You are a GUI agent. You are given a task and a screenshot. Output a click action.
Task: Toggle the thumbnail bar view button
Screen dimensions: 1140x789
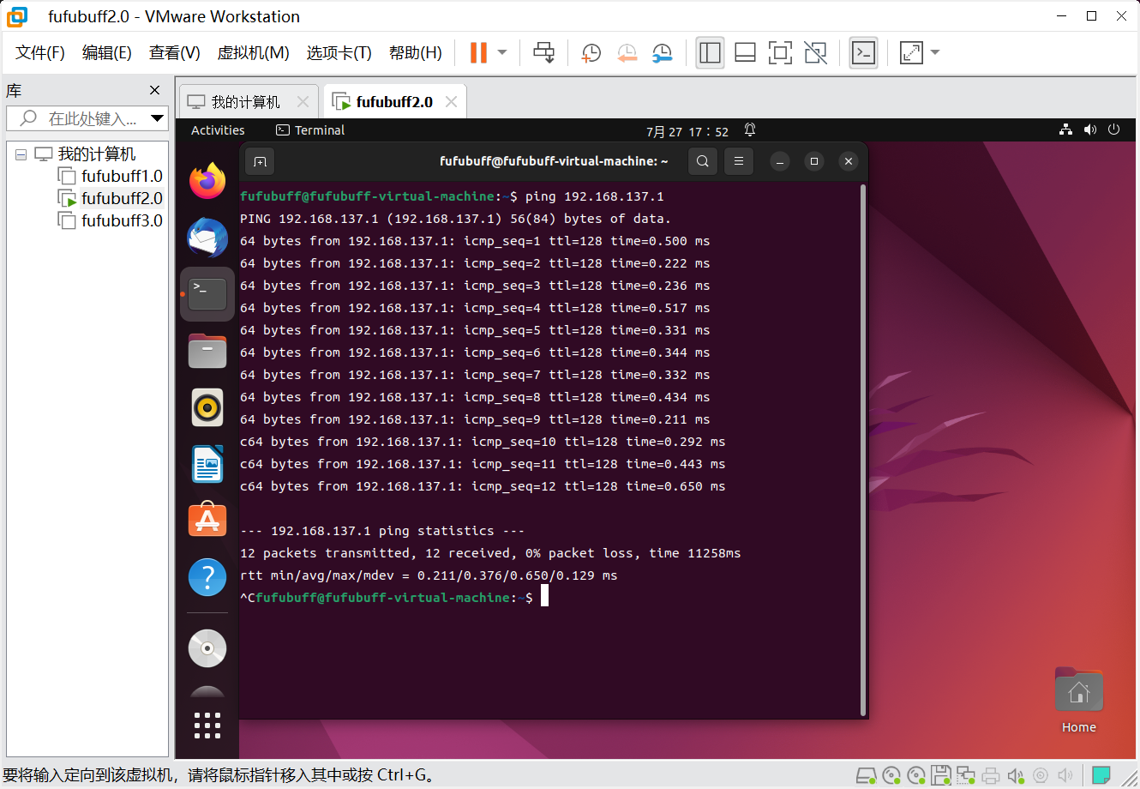tap(746, 52)
